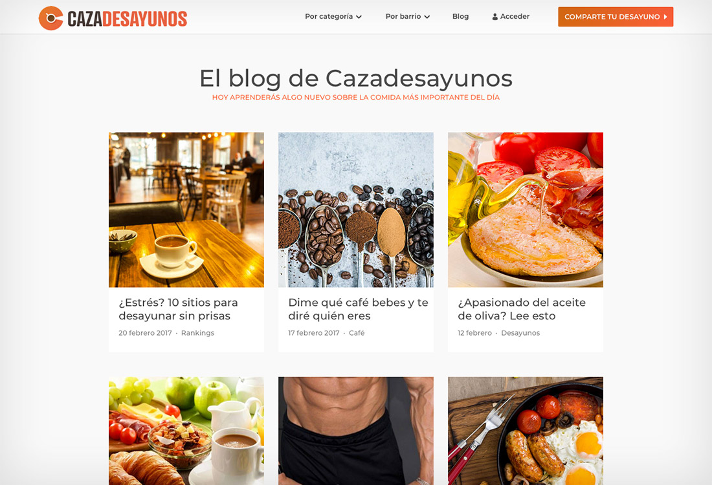Open the Blog menu item
Image resolution: width=712 pixels, height=485 pixels.
pyautogui.click(x=460, y=16)
